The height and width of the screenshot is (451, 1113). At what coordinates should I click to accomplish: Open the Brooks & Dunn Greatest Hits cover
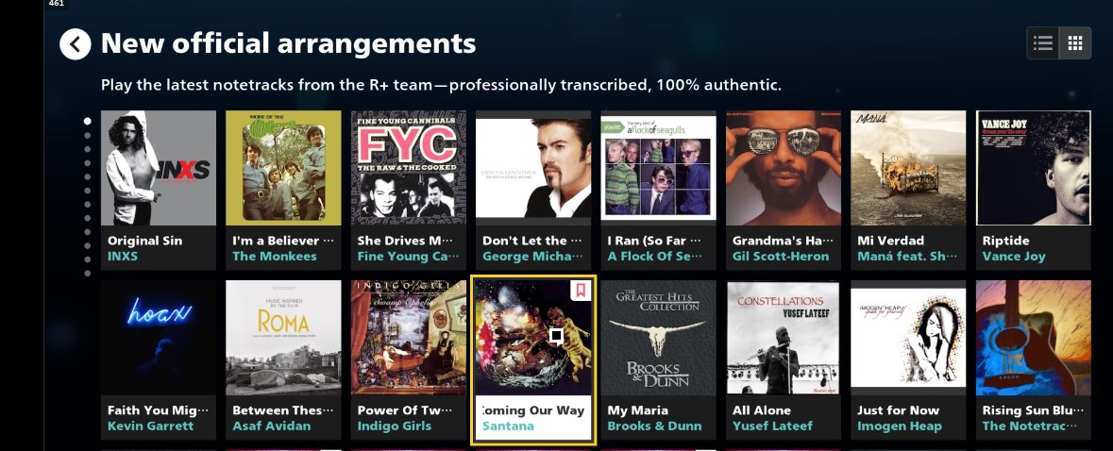point(658,338)
